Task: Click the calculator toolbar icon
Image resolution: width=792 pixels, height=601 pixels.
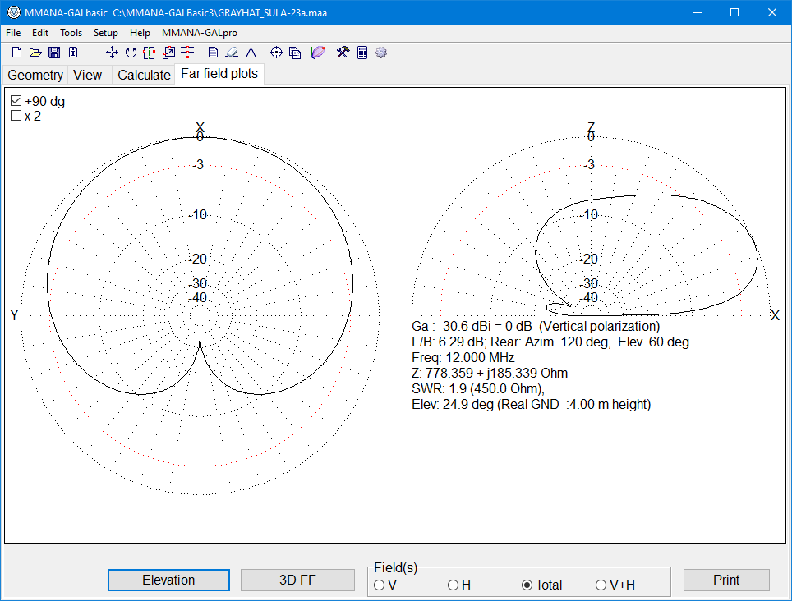Action: [361, 52]
